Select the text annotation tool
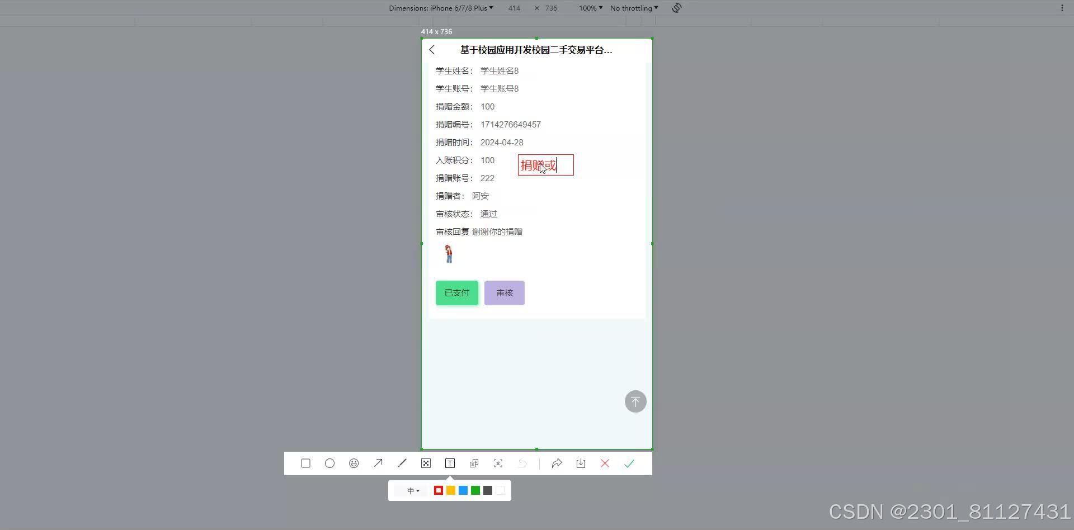The width and height of the screenshot is (1074, 530). pyautogui.click(x=450, y=463)
